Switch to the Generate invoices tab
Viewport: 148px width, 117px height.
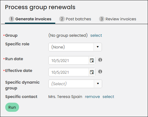point(30,19)
